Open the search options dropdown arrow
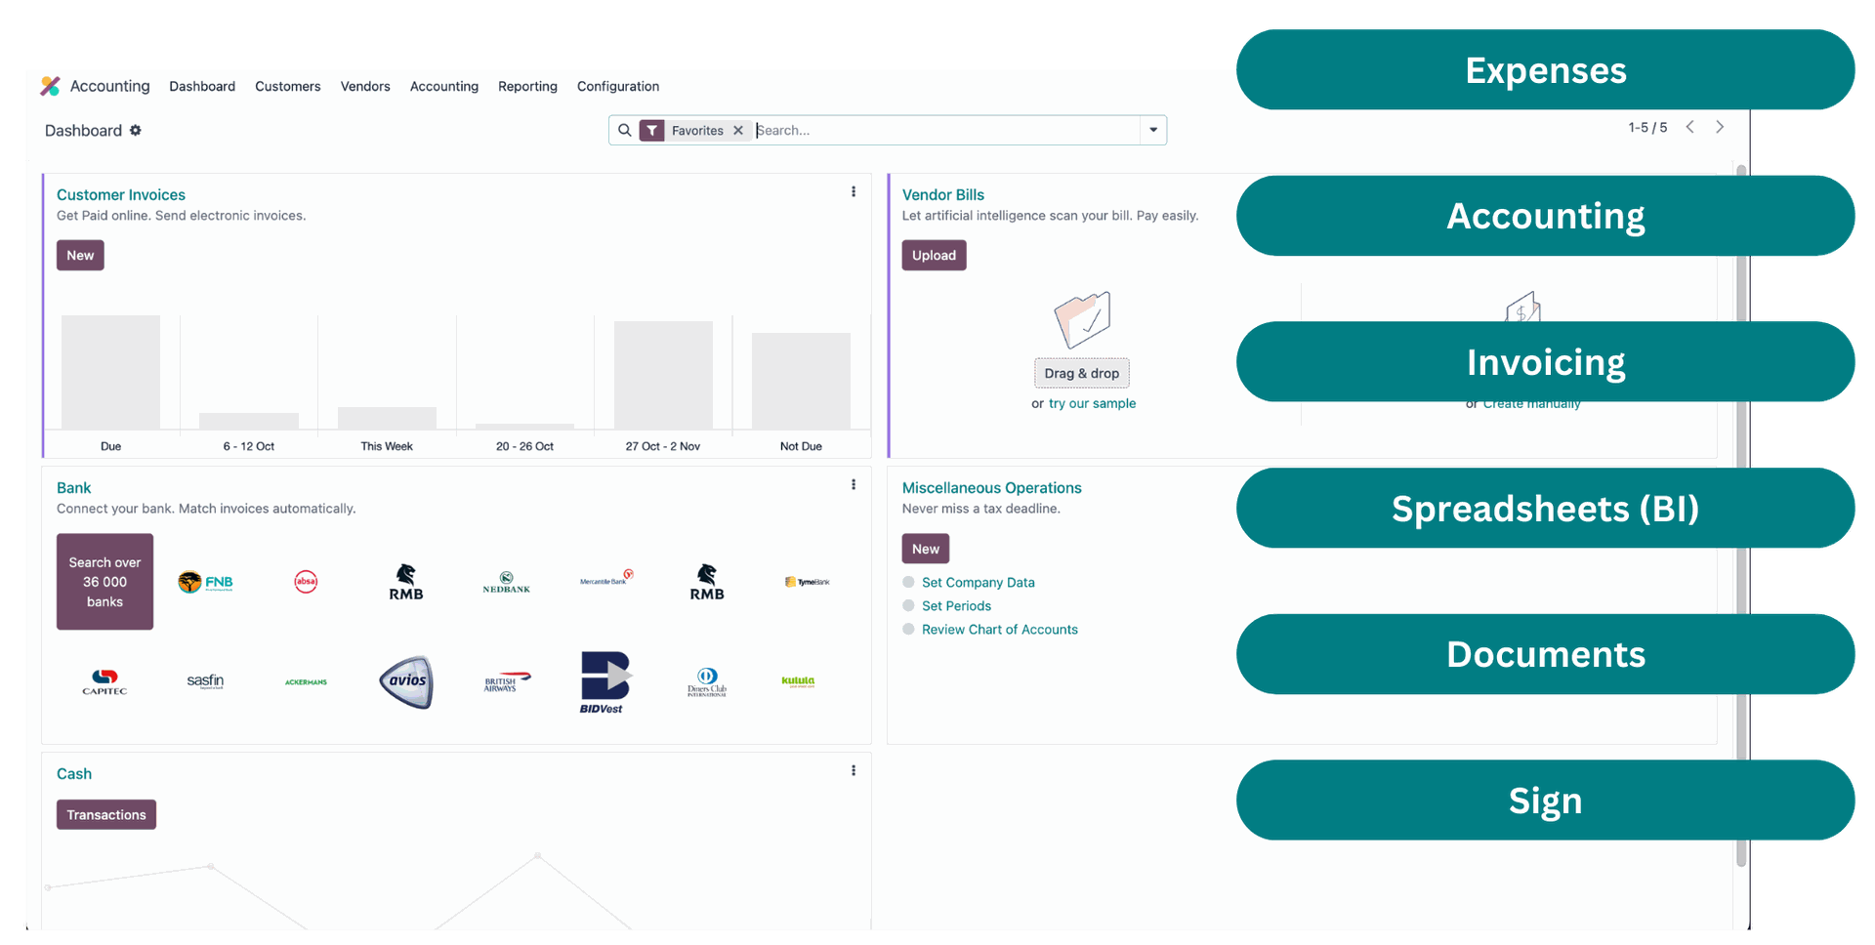This screenshot has height=945, width=1875. click(x=1153, y=130)
